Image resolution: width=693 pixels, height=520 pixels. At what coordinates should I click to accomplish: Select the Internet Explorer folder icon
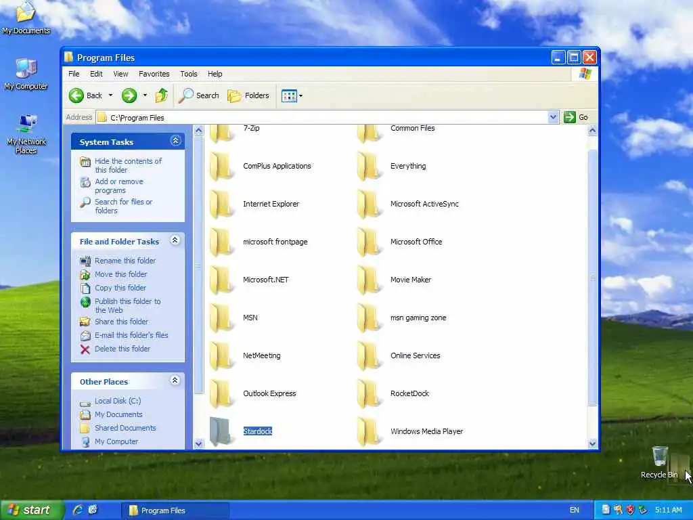[221, 204]
